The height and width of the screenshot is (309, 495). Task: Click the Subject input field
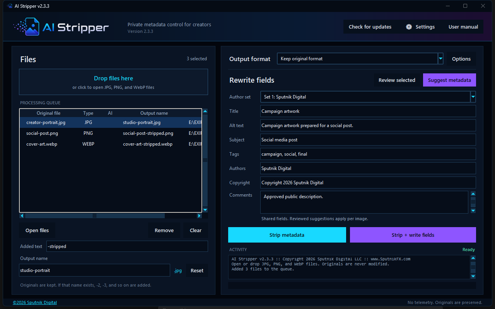click(368, 140)
